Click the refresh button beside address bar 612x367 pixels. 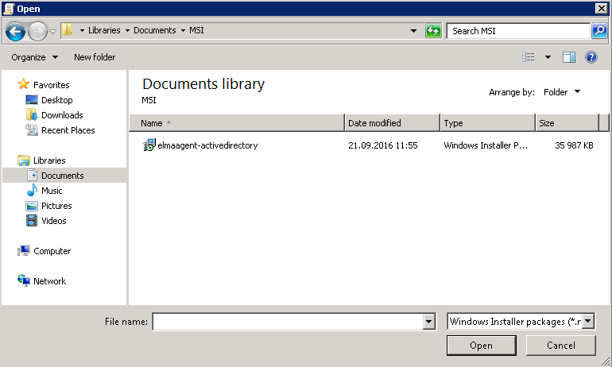[433, 31]
